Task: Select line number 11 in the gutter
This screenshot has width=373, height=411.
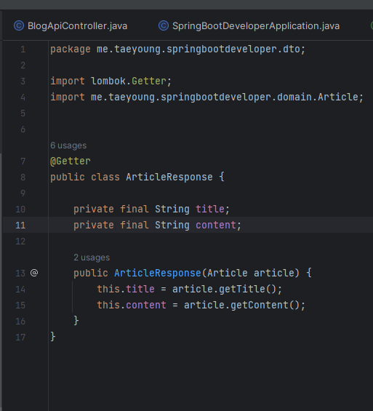Action: (x=20, y=226)
